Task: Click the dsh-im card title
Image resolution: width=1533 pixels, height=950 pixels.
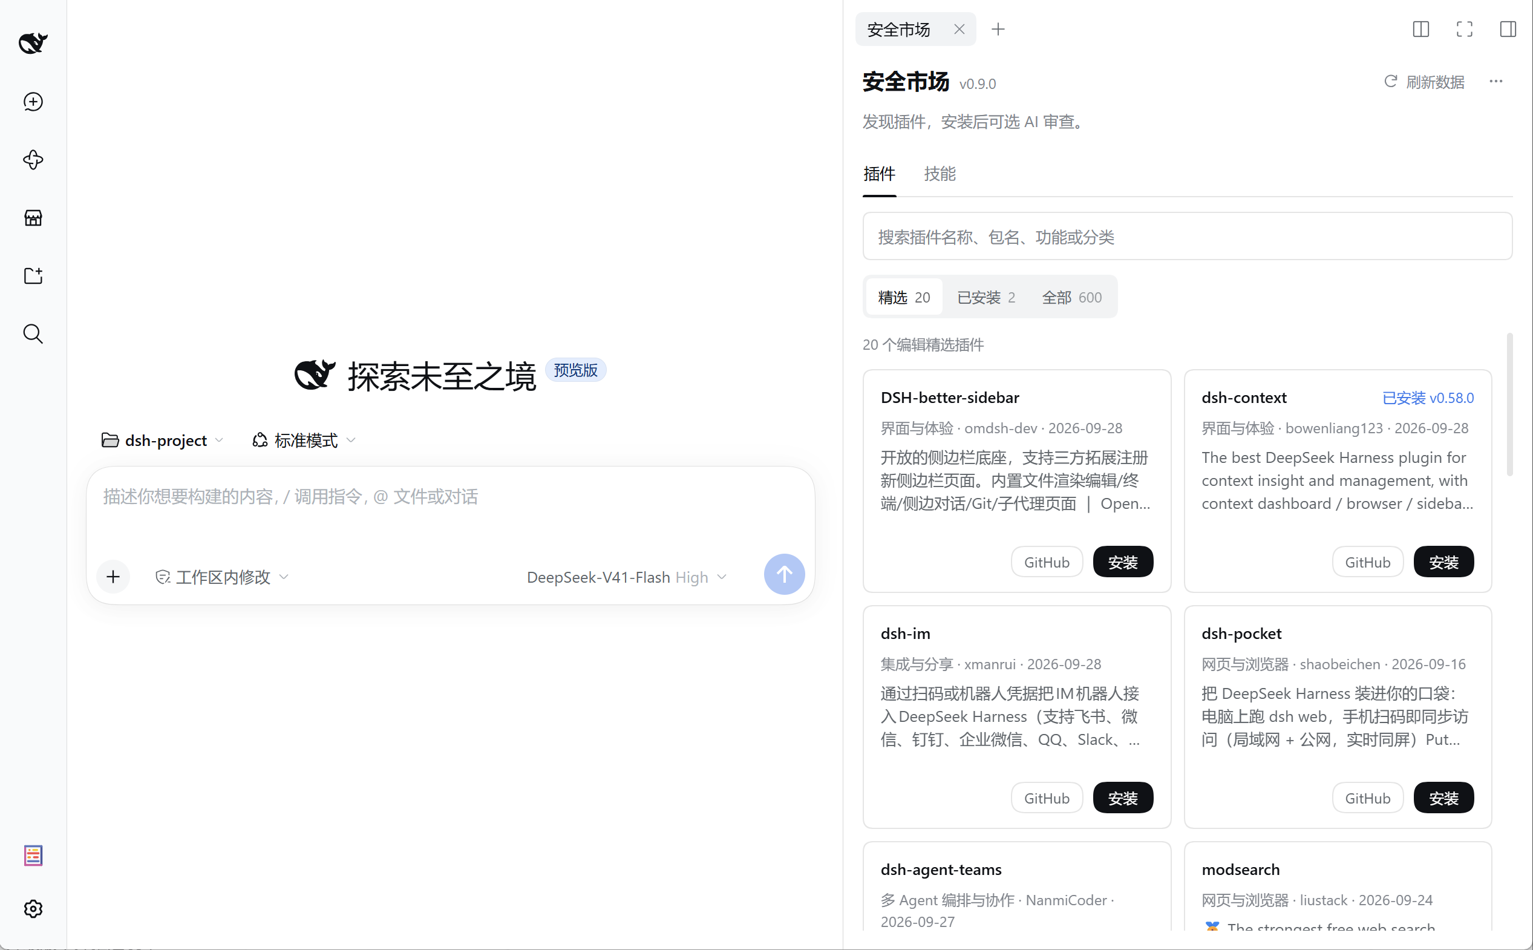Action: coord(905,634)
